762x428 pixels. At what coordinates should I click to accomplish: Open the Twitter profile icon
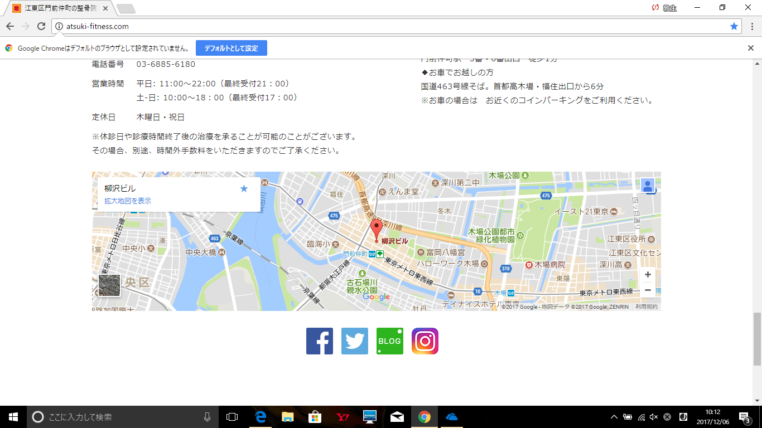pos(355,341)
